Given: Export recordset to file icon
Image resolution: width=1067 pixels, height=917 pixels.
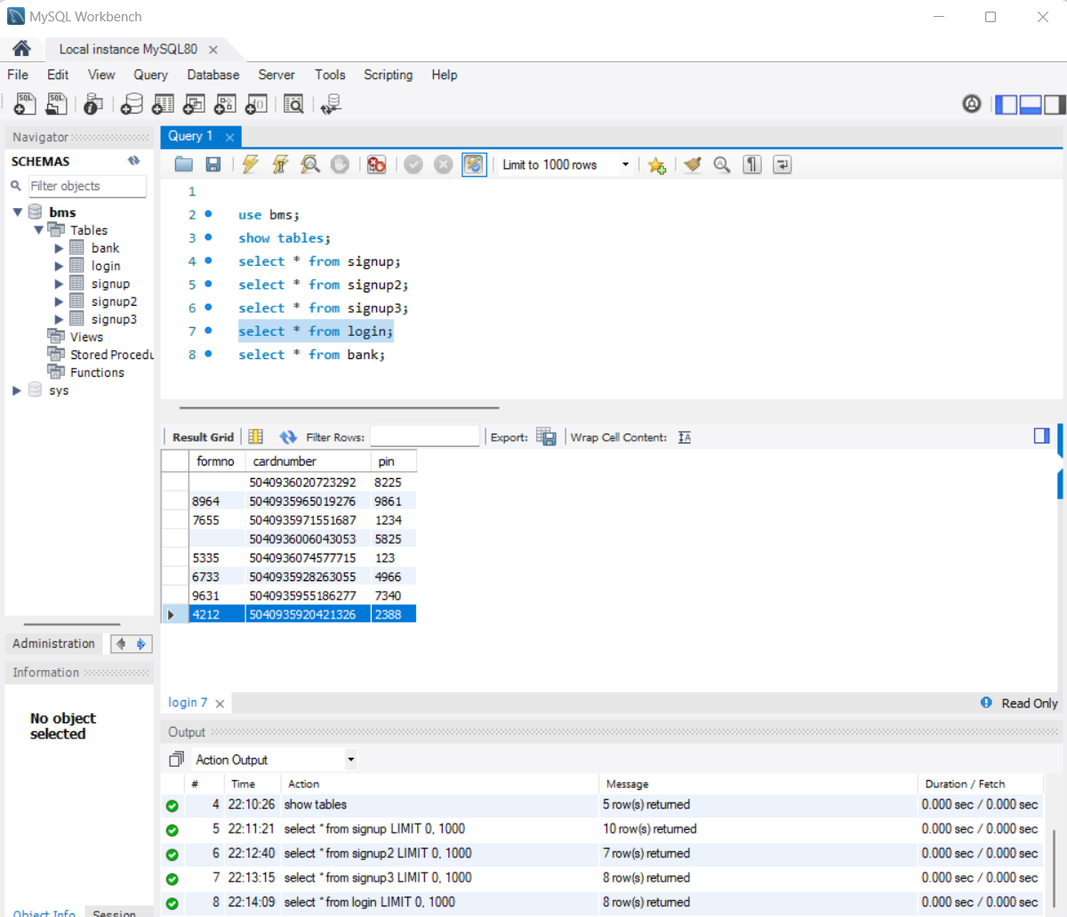Looking at the screenshot, I should pyautogui.click(x=546, y=436).
